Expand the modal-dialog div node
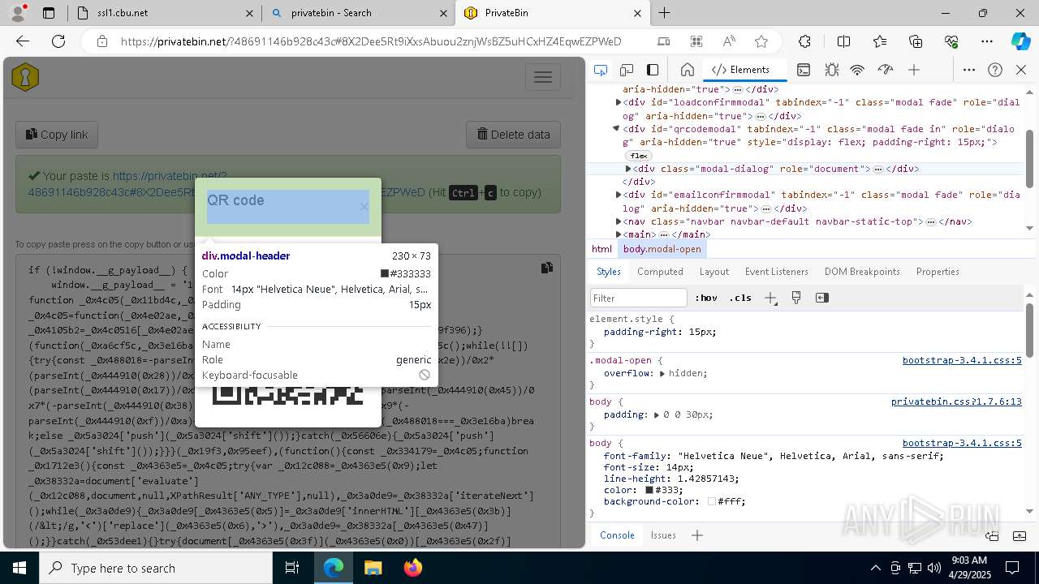The image size is (1039, 584). coord(628,169)
